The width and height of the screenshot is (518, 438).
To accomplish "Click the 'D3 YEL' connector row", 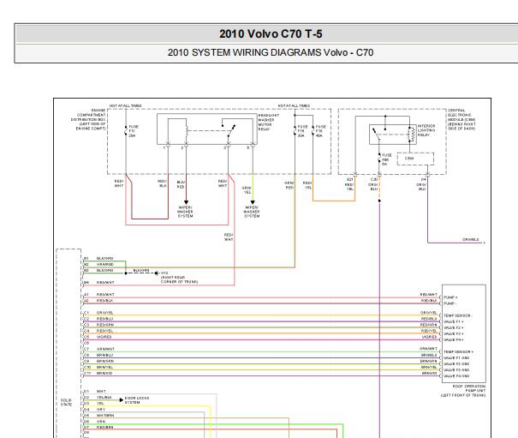I will tap(94, 403).
